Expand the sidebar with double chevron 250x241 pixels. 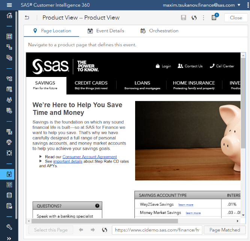(x=9, y=239)
